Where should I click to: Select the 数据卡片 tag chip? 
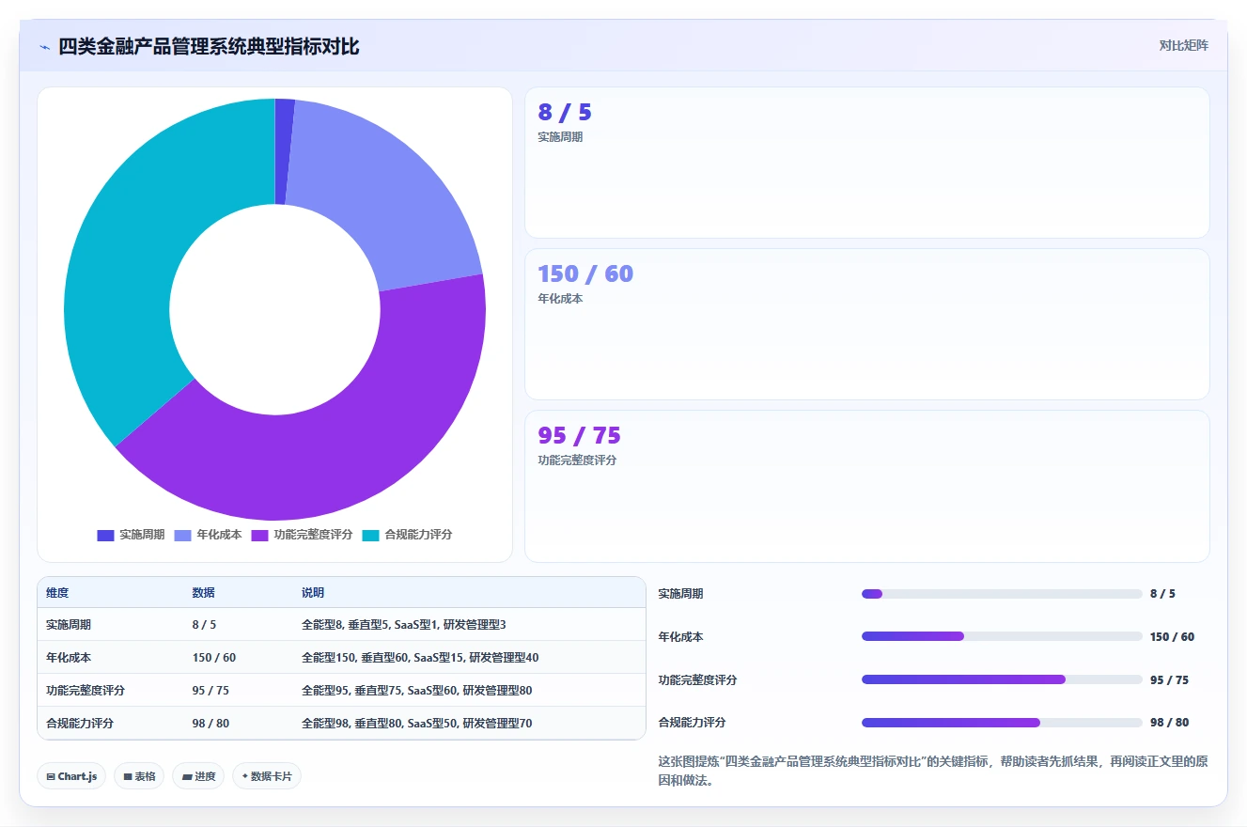267,776
